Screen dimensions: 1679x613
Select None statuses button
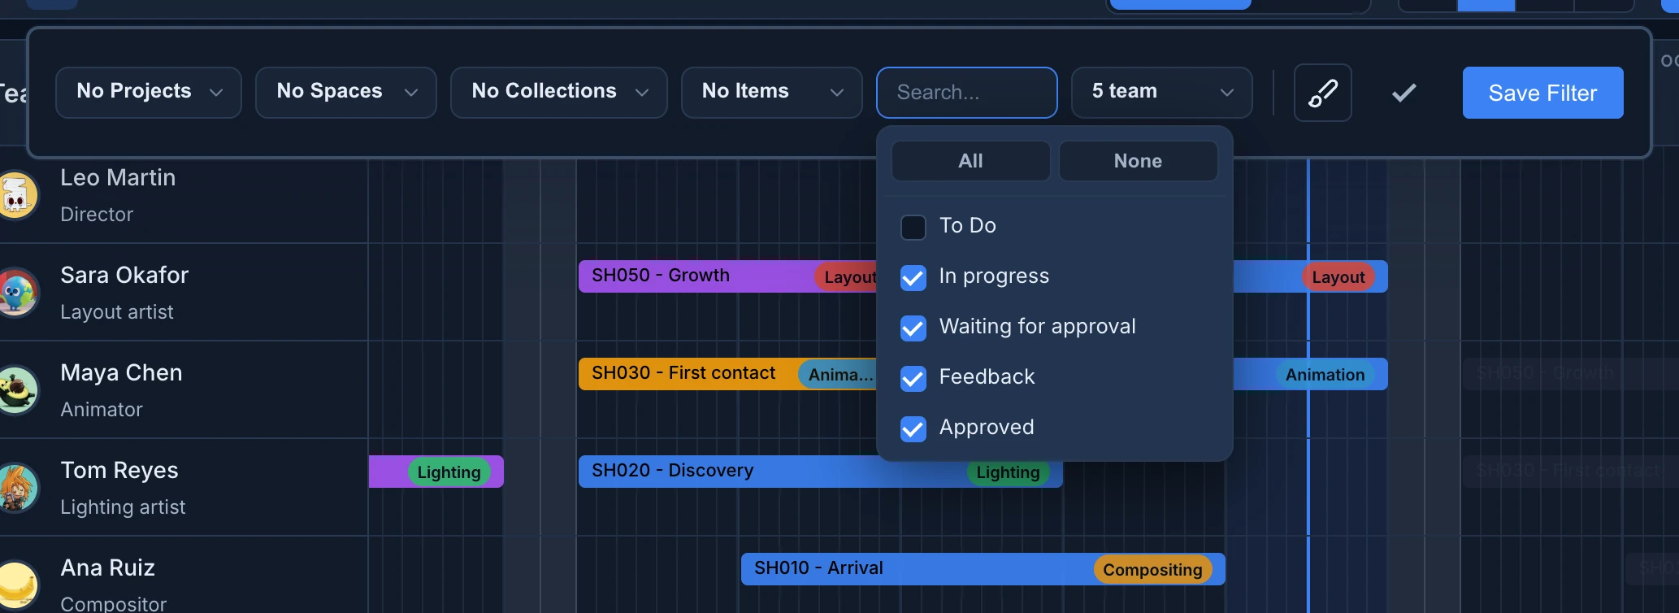pos(1138,161)
